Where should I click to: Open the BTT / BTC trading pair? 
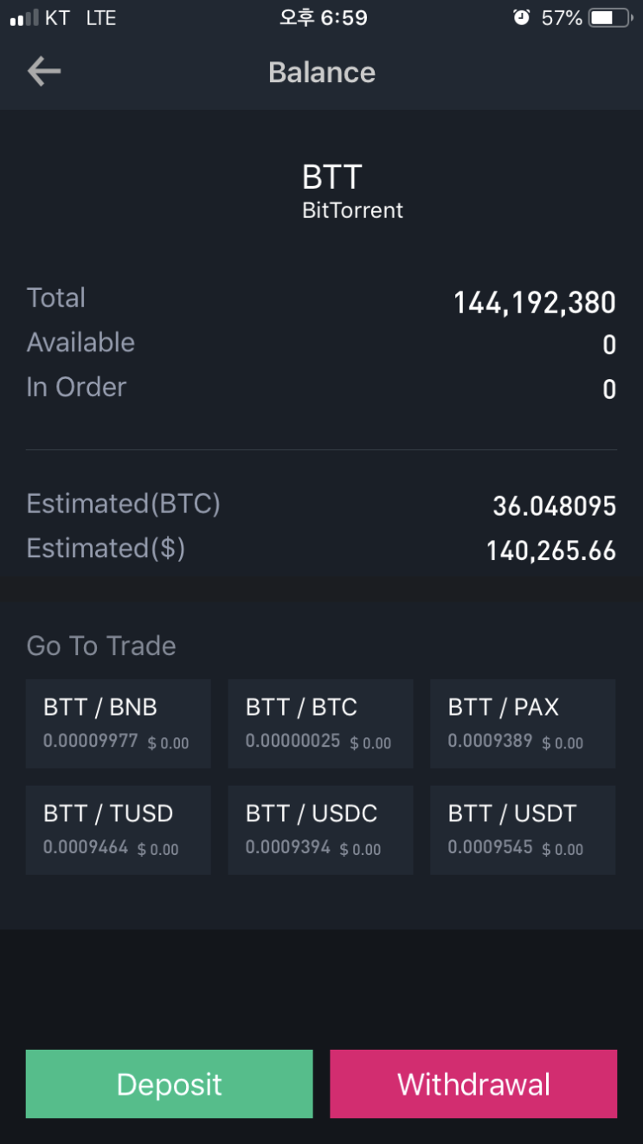coord(320,723)
